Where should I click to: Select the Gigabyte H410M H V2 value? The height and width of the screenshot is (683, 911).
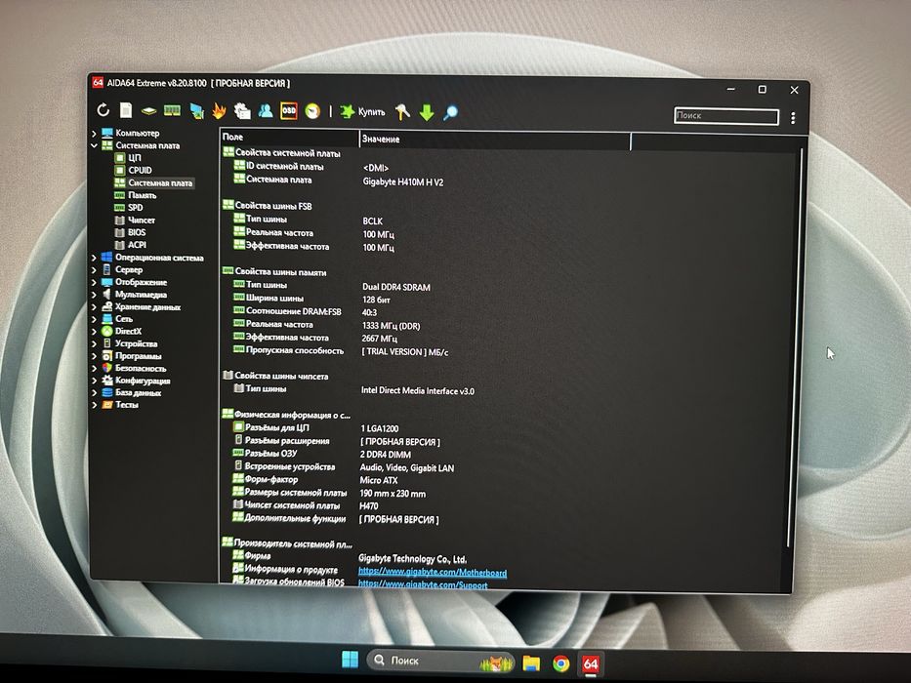403,182
